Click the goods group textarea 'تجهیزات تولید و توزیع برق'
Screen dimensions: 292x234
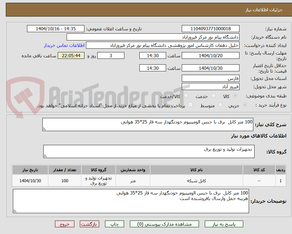pyautogui.click(x=149, y=152)
